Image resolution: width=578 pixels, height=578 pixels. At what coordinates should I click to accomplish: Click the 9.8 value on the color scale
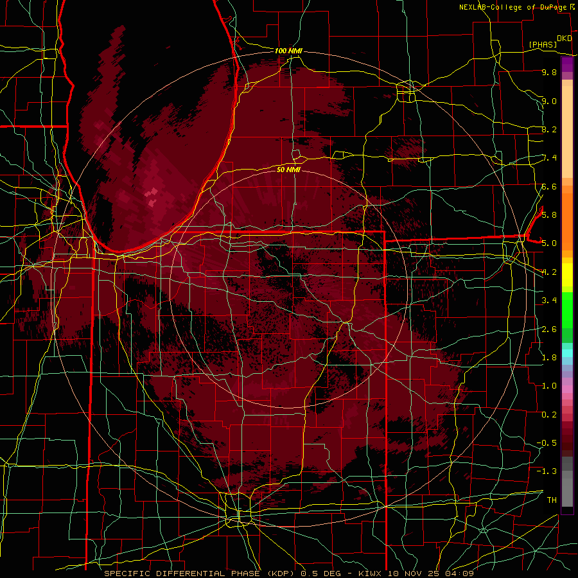(x=549, y=72)
